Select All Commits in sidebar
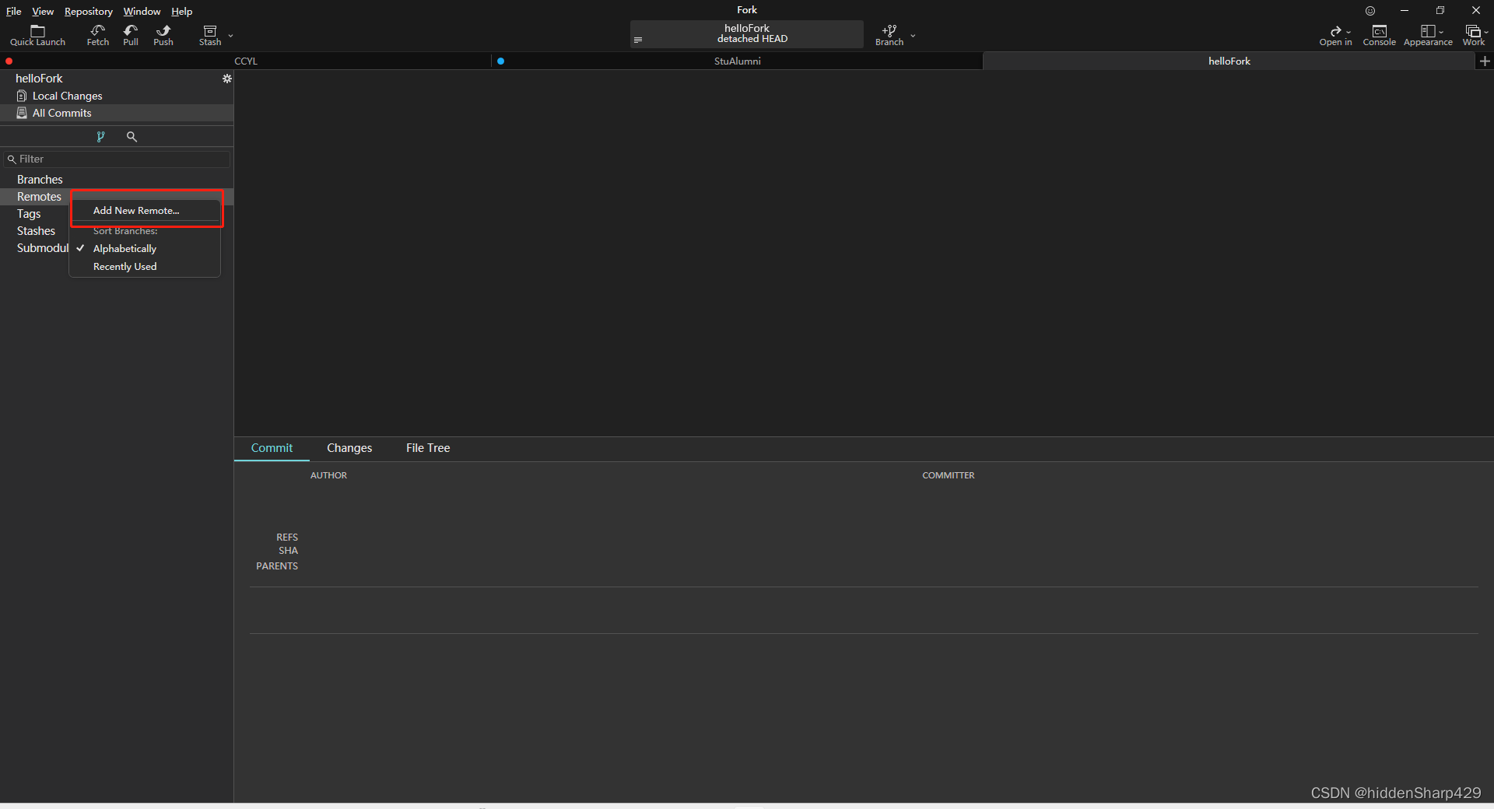1494x809 pixels. coord(117,113)
